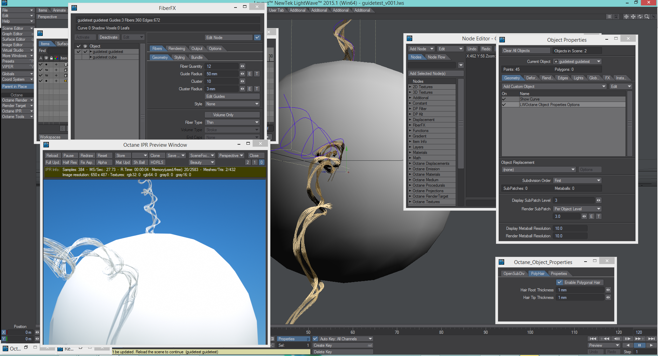Open the Fiber Type dropdown
658x356 pixels.
(x=232, y=122)
